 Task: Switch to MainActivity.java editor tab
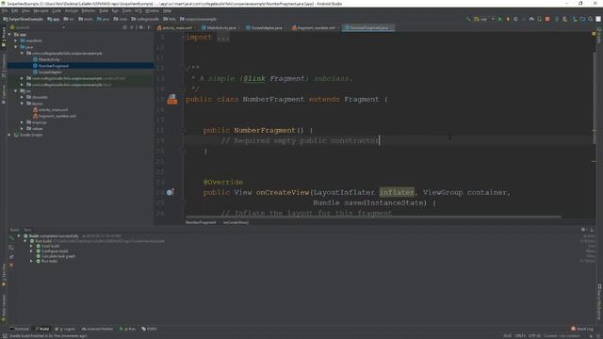[221, 27]
